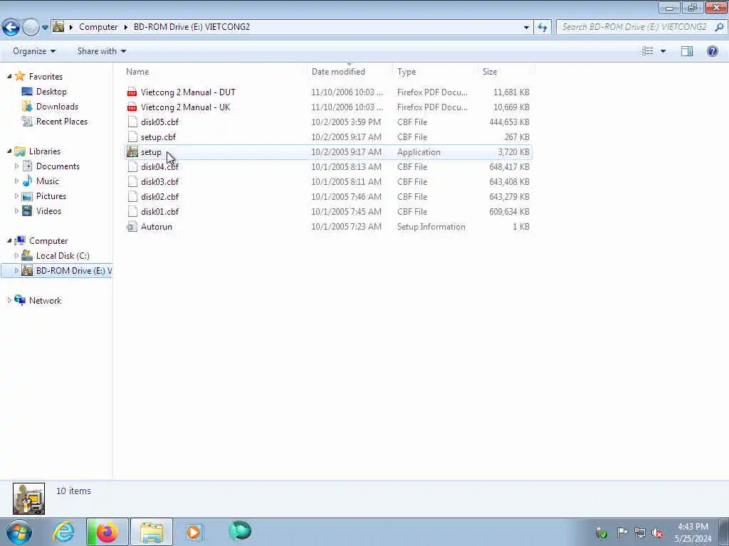
Task: Open the address bar history dropdown
Action: [x=526, y=28]
